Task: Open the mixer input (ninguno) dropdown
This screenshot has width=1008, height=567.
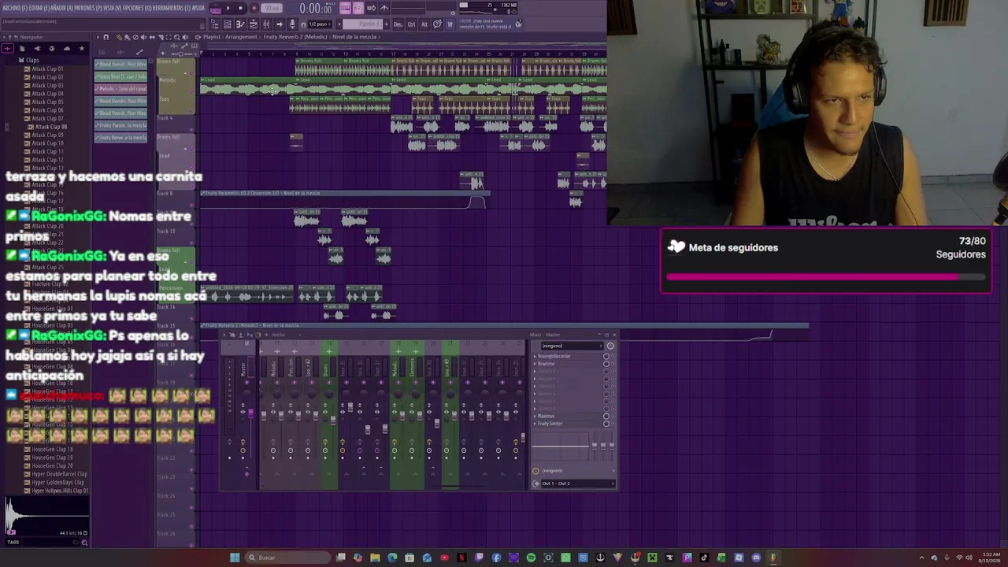Action: pos(572,346)
